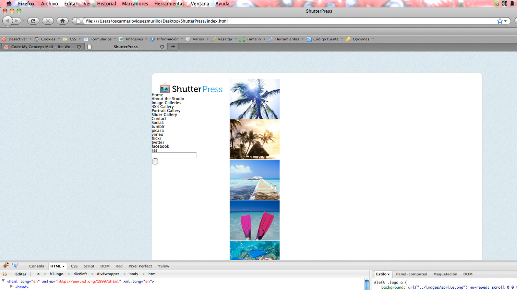Click the Firebug bug icon

point(5,265)
